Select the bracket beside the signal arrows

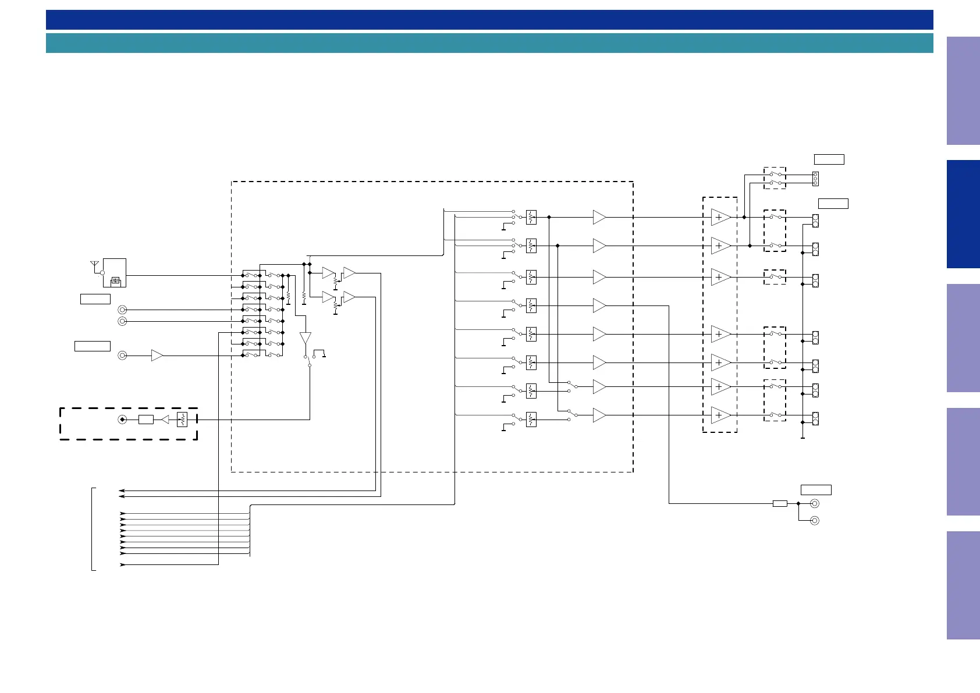(x=93, y=529)
